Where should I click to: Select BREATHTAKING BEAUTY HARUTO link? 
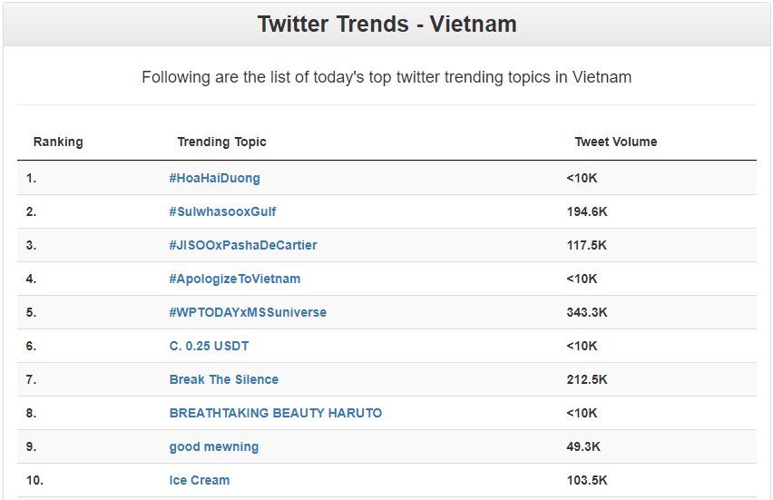[276, 413]
